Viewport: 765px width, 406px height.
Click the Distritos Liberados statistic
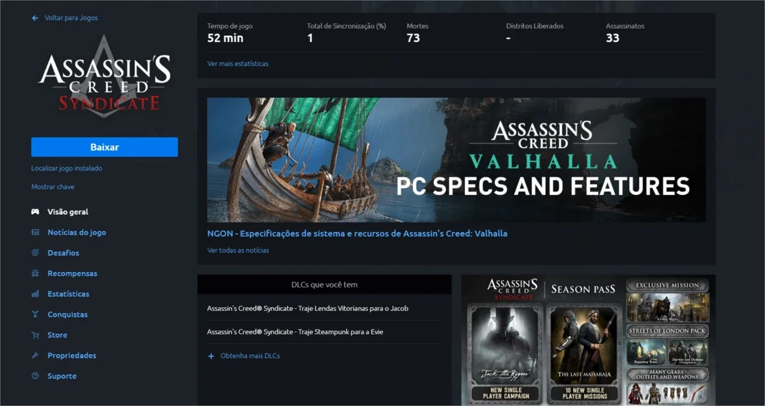(535, 33)
